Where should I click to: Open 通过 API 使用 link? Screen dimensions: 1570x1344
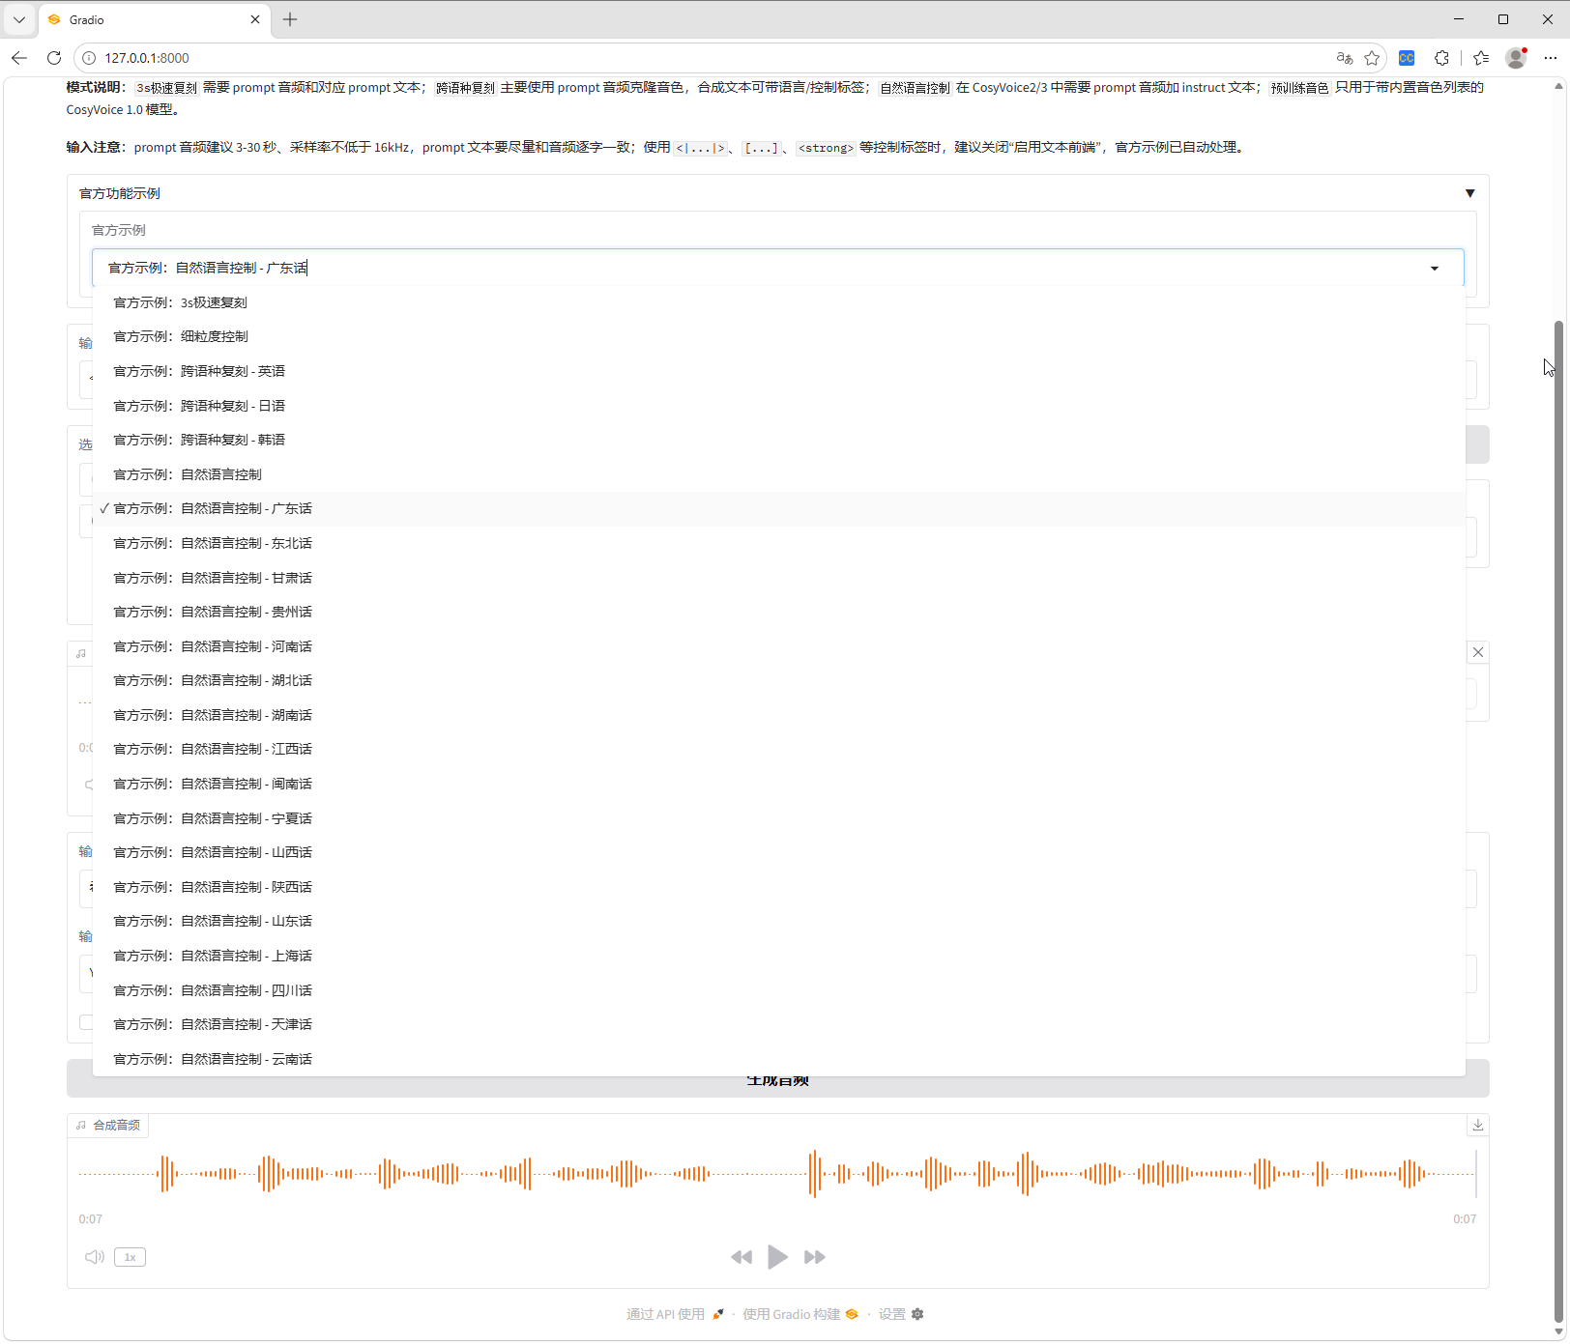tap(675, 1314)
